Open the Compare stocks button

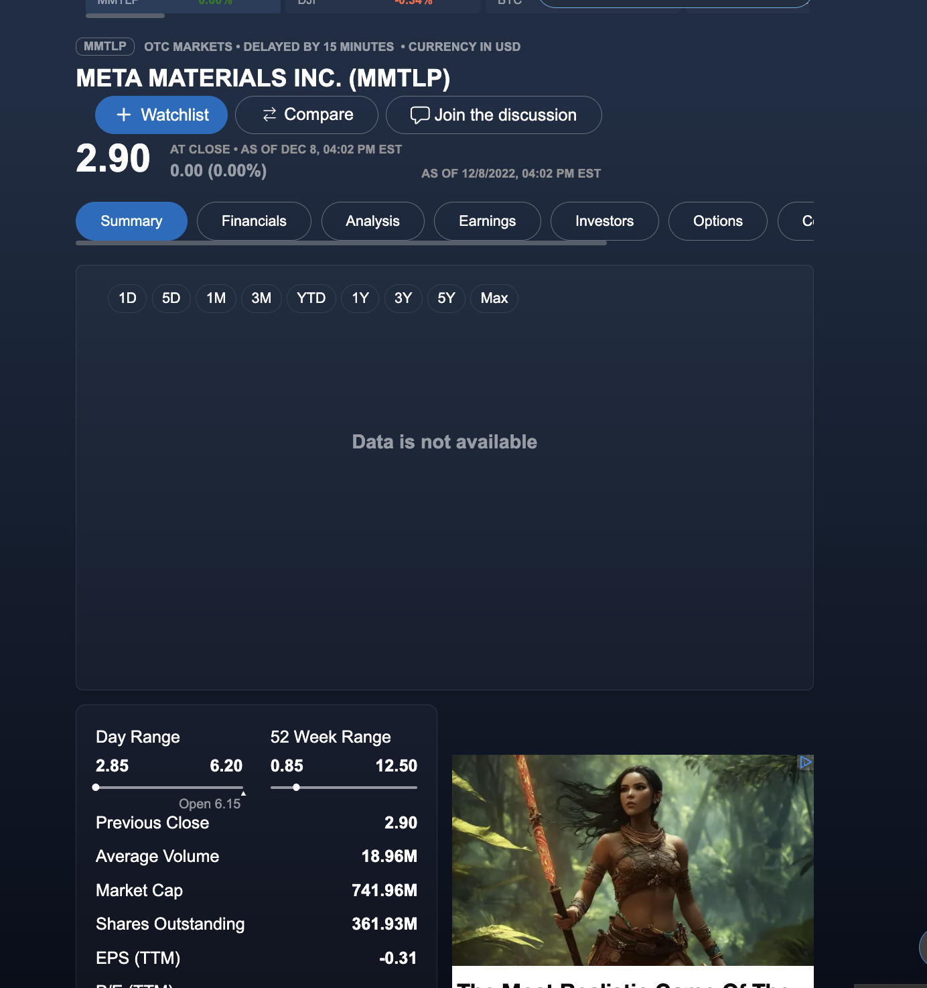[307, 115]
